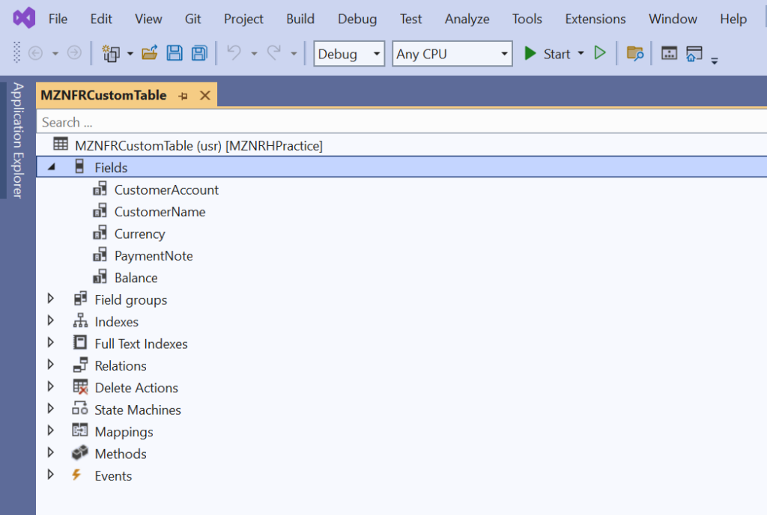
Task: Click the State Machines icon
Action: point(80,409)
